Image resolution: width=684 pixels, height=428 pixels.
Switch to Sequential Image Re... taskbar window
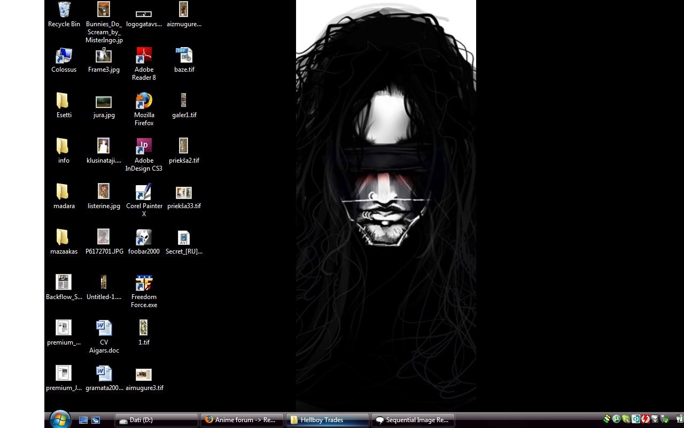(x=413, y=420)
